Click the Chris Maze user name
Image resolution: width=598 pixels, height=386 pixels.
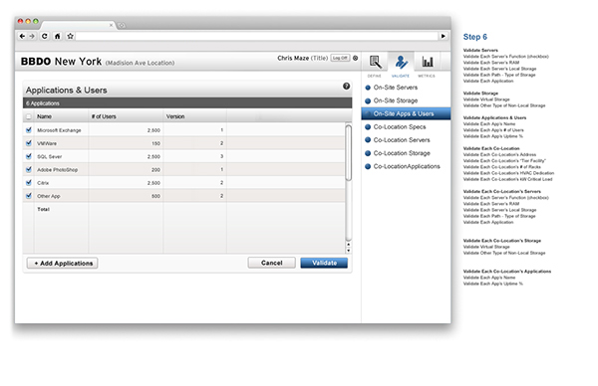click(293, 58)
